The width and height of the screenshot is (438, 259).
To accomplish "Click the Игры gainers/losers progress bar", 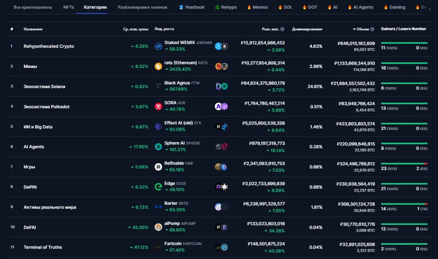I will tap(404, 163).
